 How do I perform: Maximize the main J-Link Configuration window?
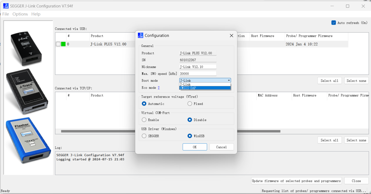point(348,6)
